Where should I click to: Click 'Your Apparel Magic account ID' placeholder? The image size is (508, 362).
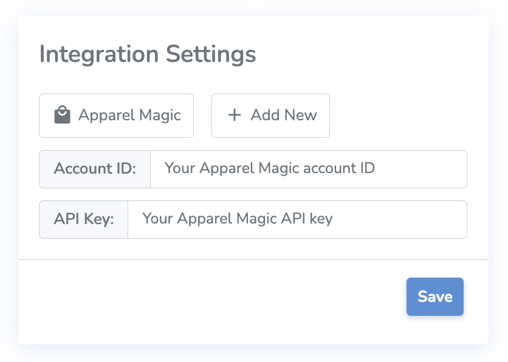[270, 168]
